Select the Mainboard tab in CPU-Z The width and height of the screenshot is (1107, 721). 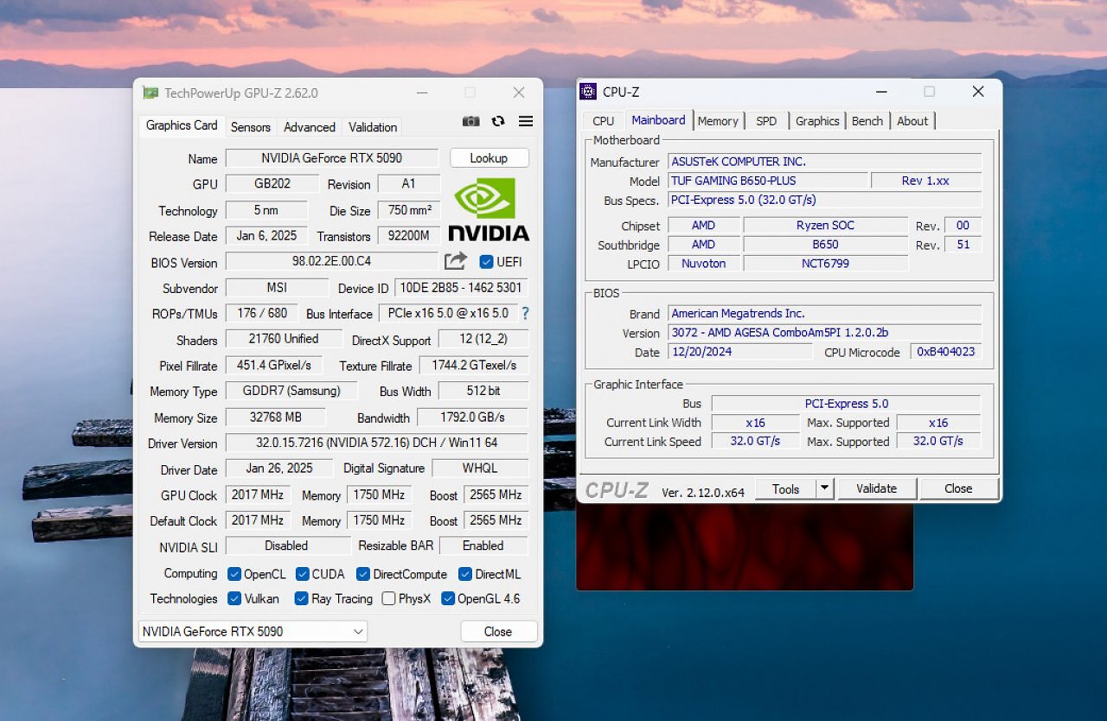click(658, 120)
